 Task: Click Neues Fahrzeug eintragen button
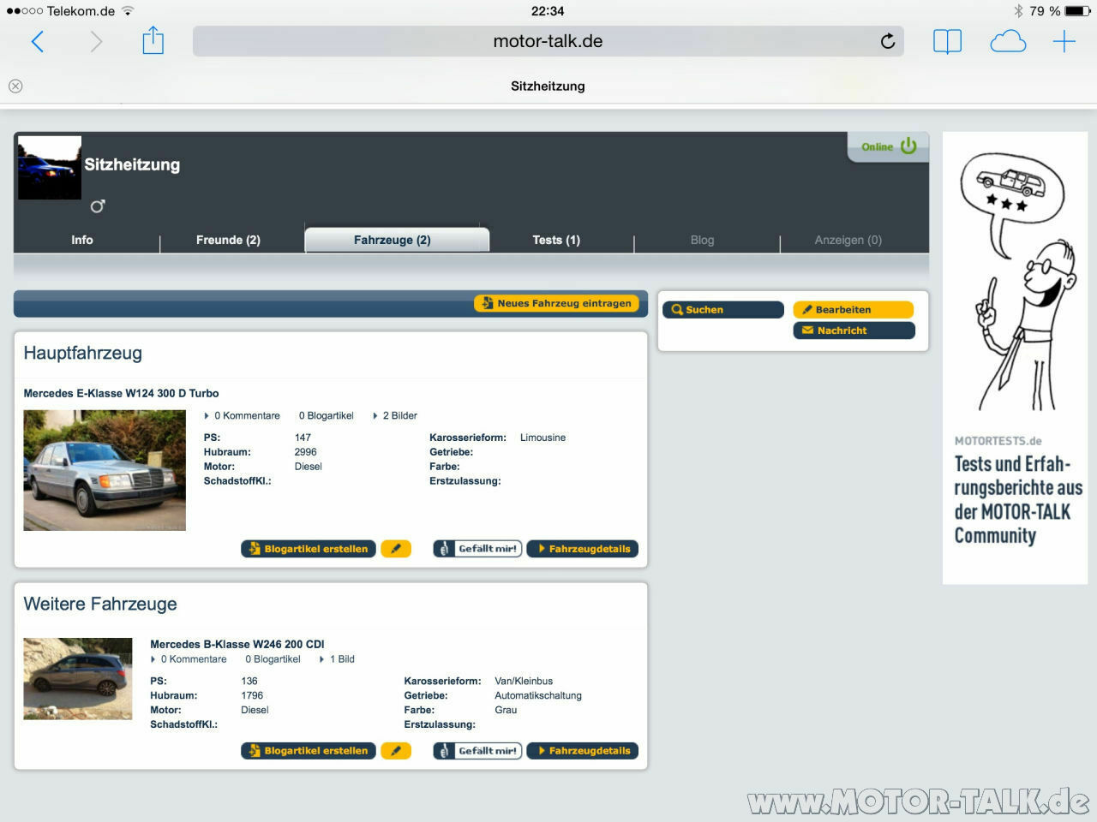(x=556, y=303)
